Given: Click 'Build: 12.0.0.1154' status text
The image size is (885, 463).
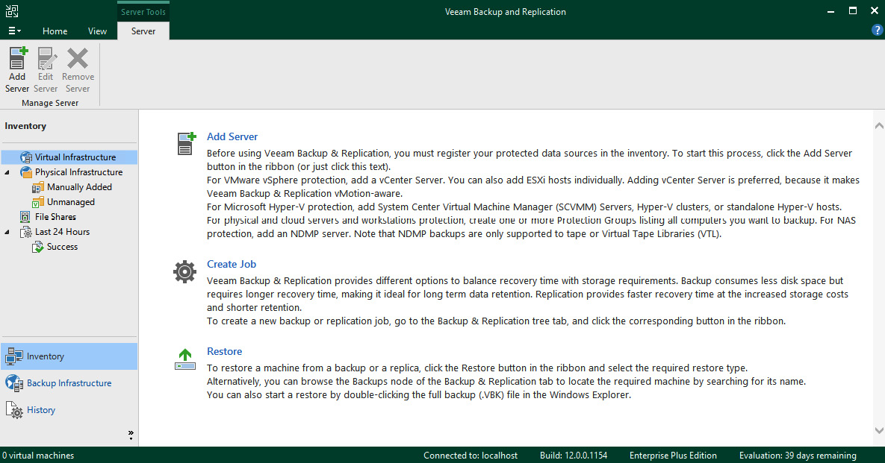Looking at the screenshot, I should click(x=574, y=455).
